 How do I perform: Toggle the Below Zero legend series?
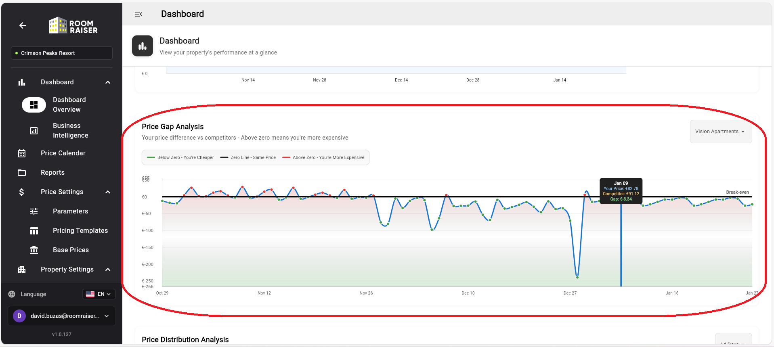pos(180,158)
